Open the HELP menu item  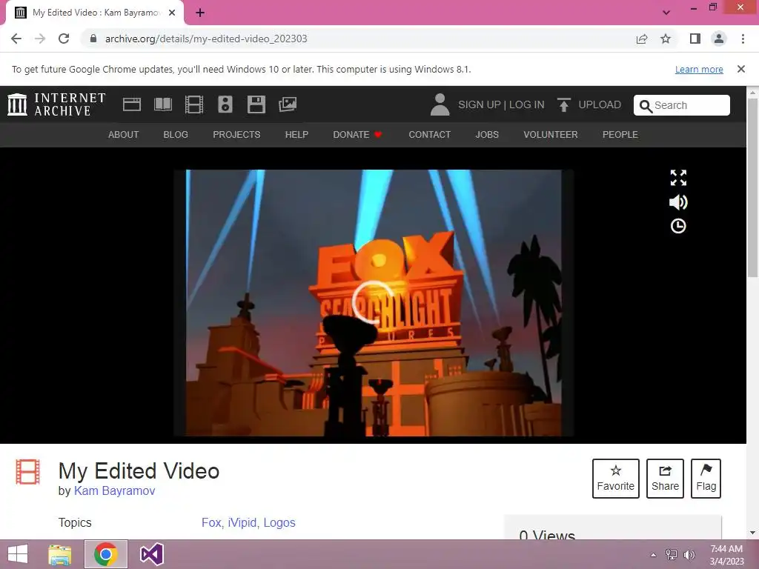click(x=296, y=135)
